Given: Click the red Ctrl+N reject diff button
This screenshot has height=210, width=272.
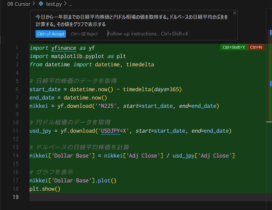Looking at the screenshot, I should click(256, 47).
